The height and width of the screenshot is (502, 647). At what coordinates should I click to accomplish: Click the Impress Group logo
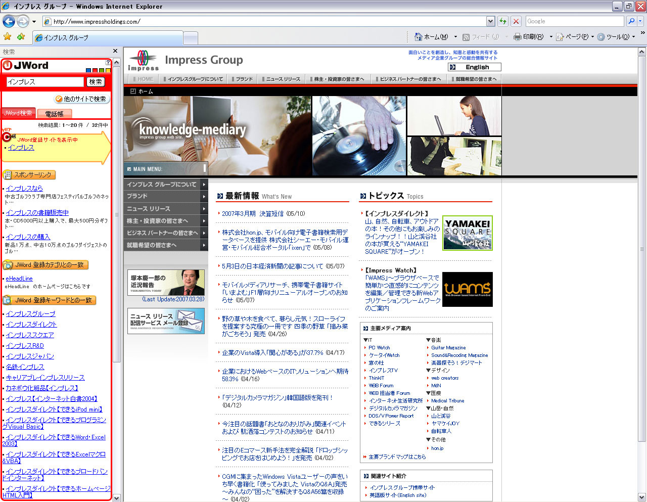point(185,61)
